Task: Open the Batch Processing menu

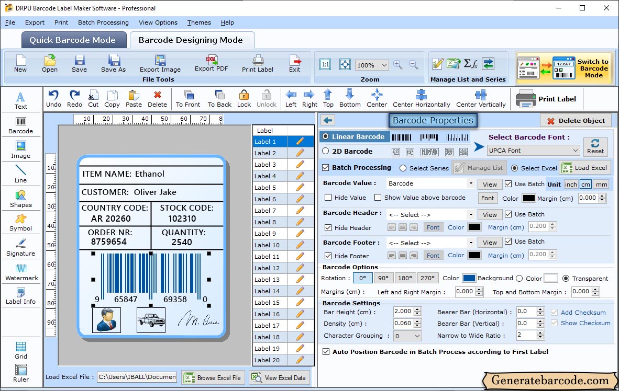Action: [104, 22]
